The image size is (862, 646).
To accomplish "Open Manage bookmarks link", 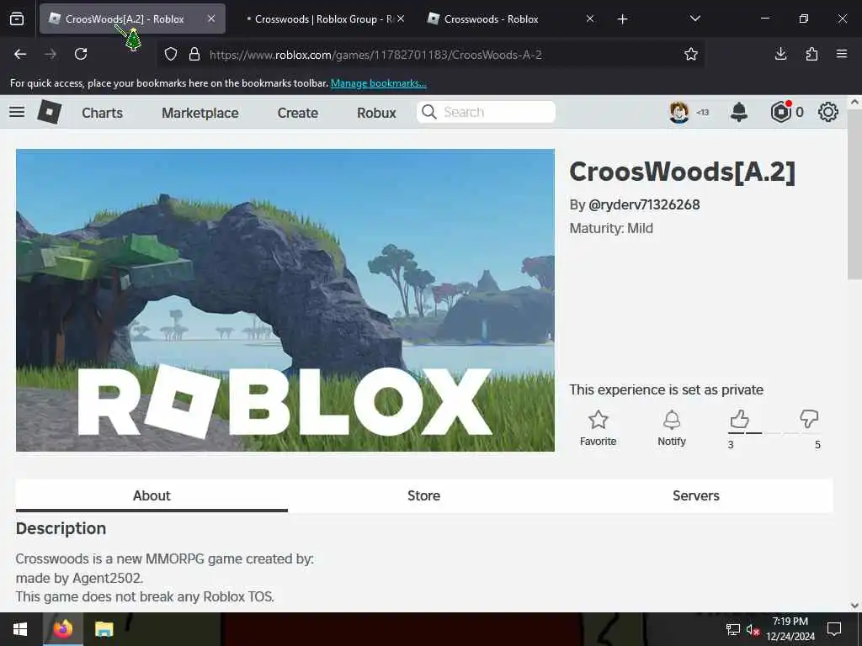I will click(378, 83).
